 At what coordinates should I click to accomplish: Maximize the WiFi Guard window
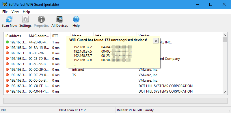pos(211,4)
